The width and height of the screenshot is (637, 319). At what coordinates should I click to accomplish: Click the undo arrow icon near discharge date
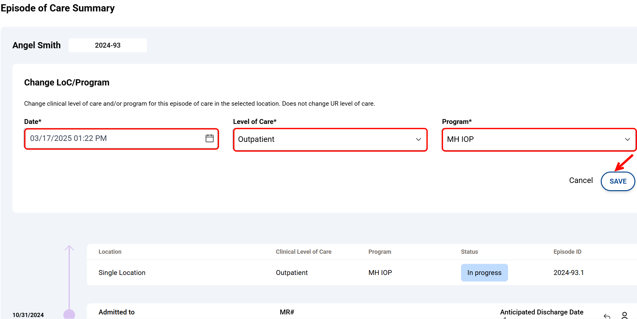(x=607, y=315)
